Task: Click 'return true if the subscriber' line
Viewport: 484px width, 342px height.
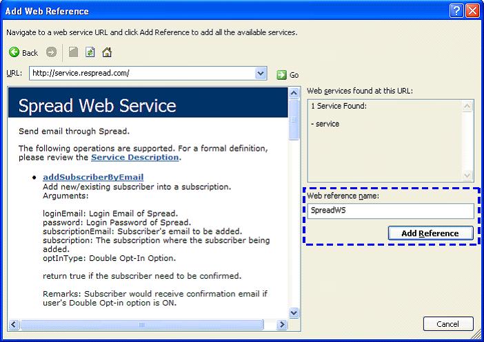Action: coord(142,276)
